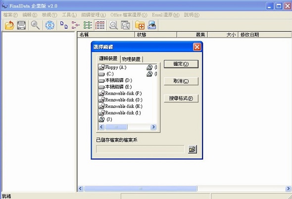Switch to the 物理裝置 tab
The height and width of the screenshot is (199, 292).
click(x=131, y=59)
